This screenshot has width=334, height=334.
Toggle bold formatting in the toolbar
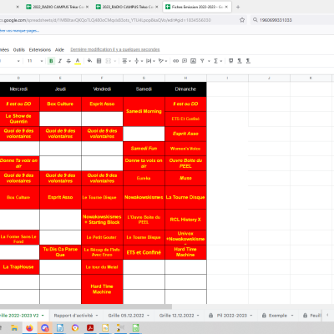pos(51,61)
